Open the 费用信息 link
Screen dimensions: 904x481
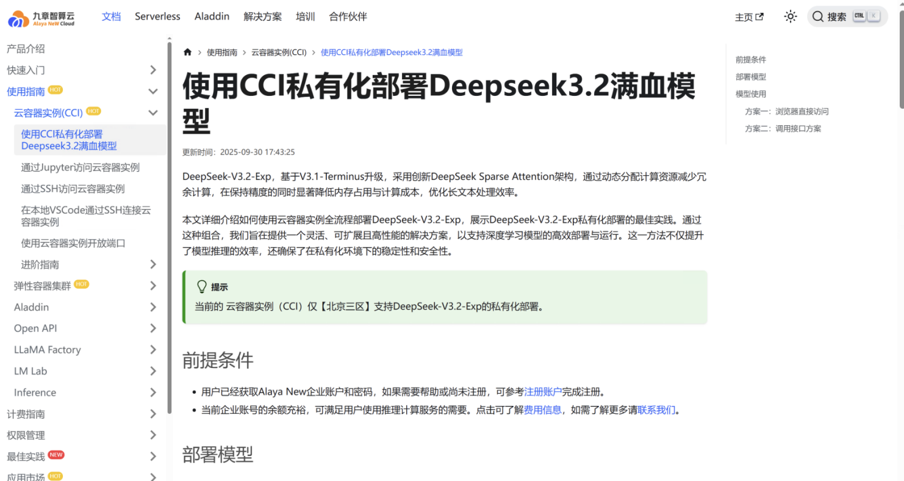[542, 410]
